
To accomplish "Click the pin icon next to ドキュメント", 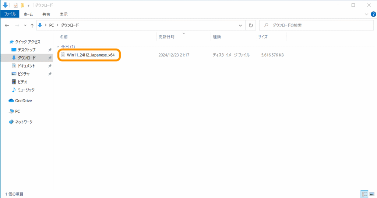I will click(50, 66).
